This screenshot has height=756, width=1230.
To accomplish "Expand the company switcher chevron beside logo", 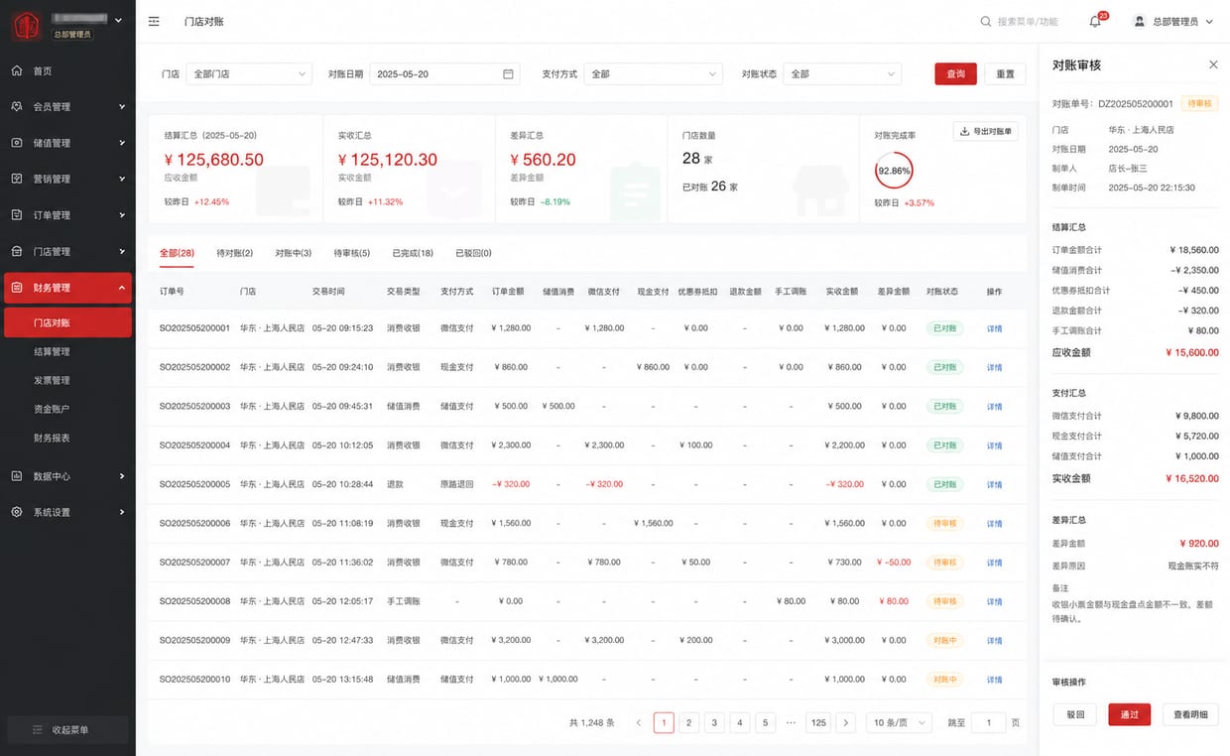I will click(119, 20).
